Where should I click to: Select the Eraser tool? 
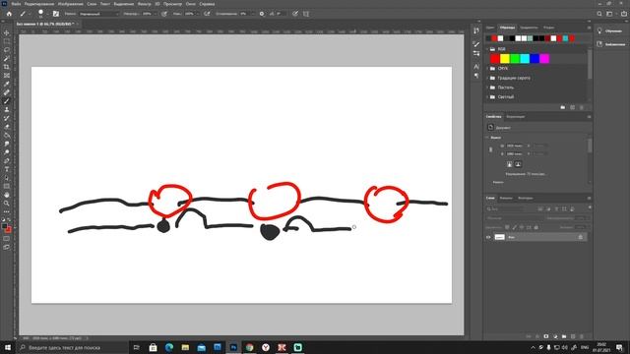coord(7,127)
